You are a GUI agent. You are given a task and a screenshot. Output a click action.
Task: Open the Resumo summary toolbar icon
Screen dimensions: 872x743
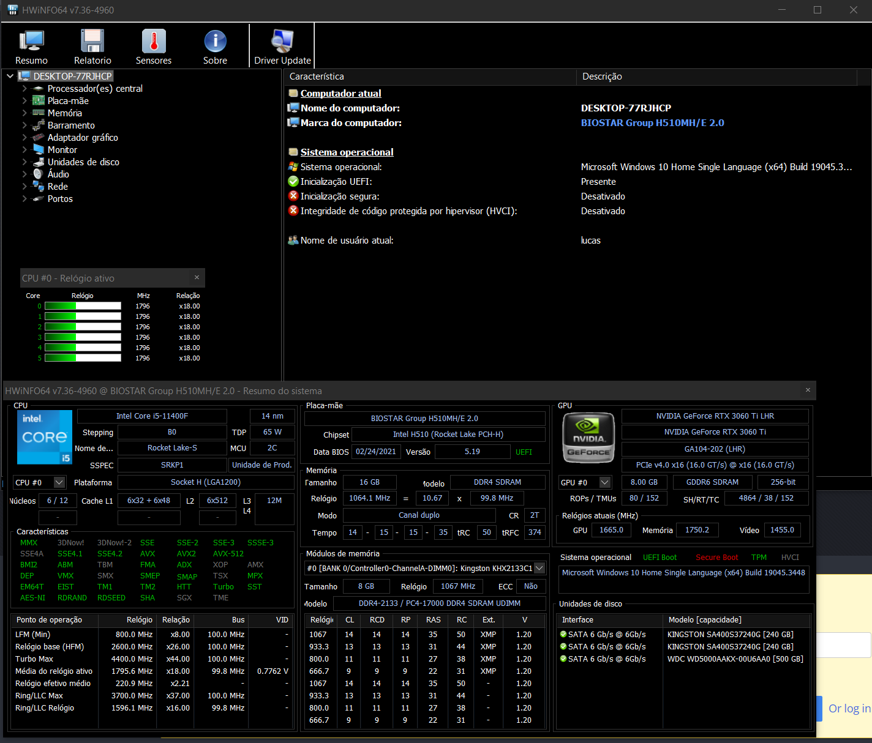point(31,47)
